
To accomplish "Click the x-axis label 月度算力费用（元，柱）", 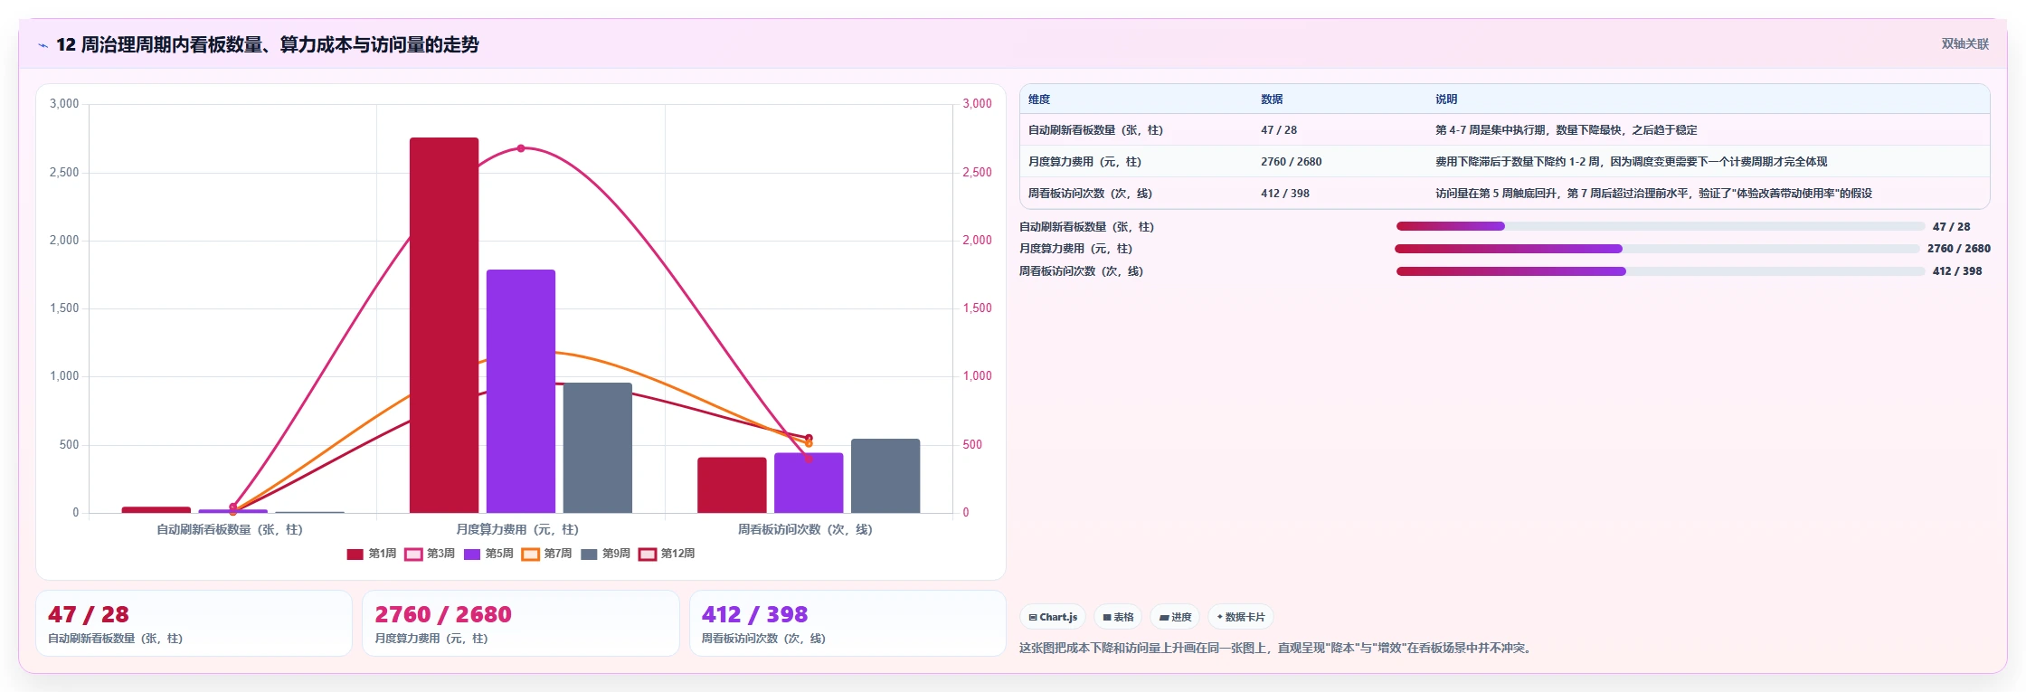I will 517,530.
